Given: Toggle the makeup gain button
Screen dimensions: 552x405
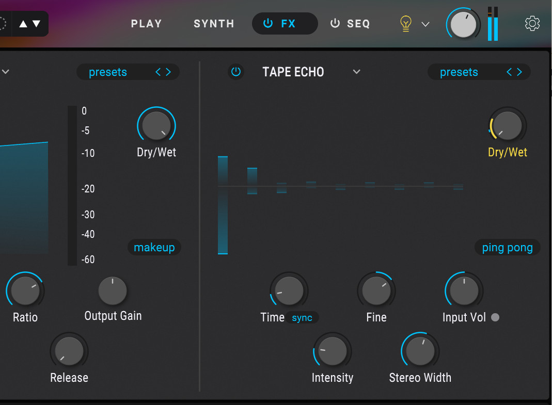Looking at the screenshot, I should [x=154, y=247].
